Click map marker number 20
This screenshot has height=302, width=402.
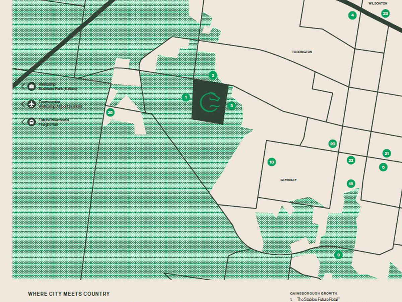(332, 144)
